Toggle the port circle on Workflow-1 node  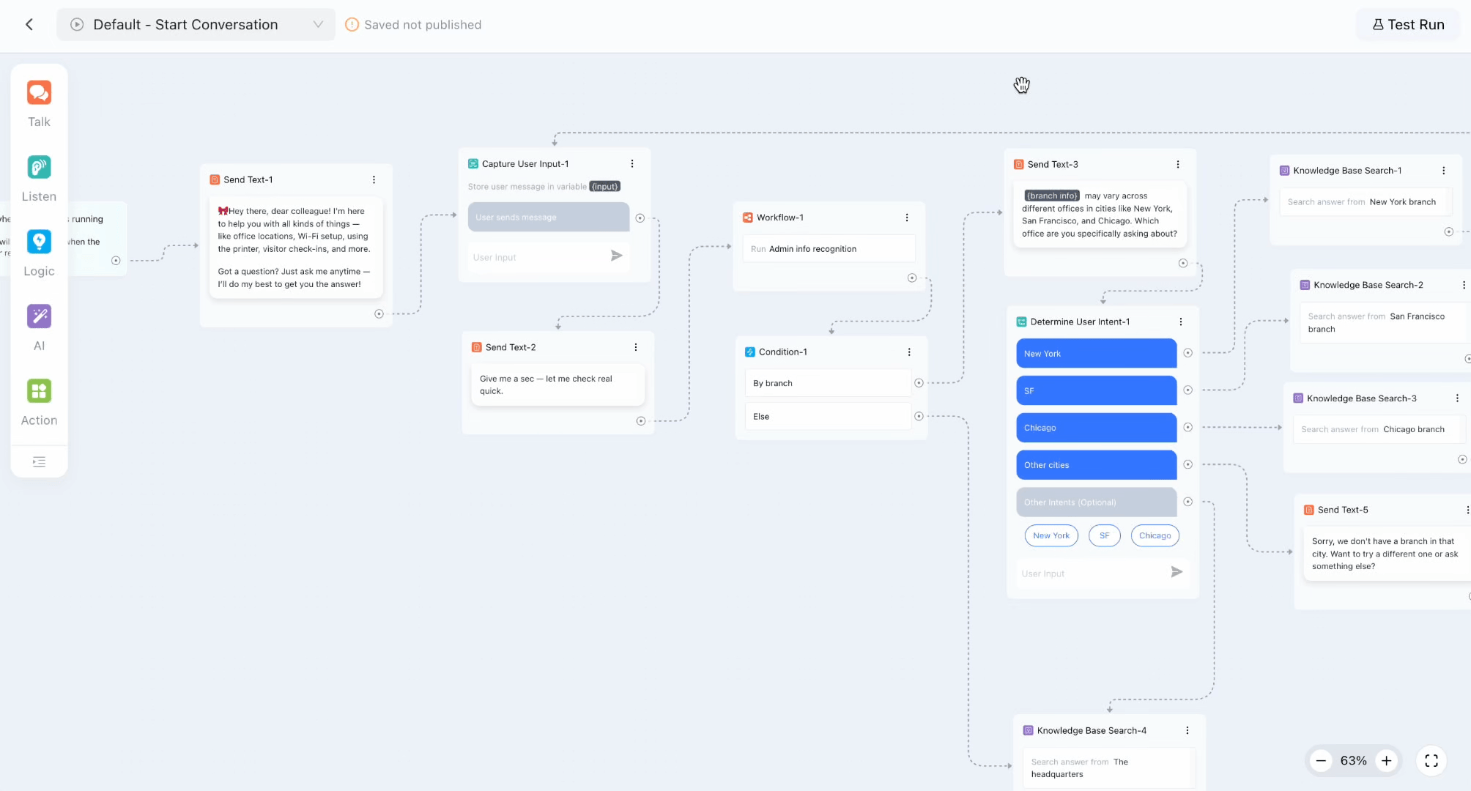click(x=912, y=278)
